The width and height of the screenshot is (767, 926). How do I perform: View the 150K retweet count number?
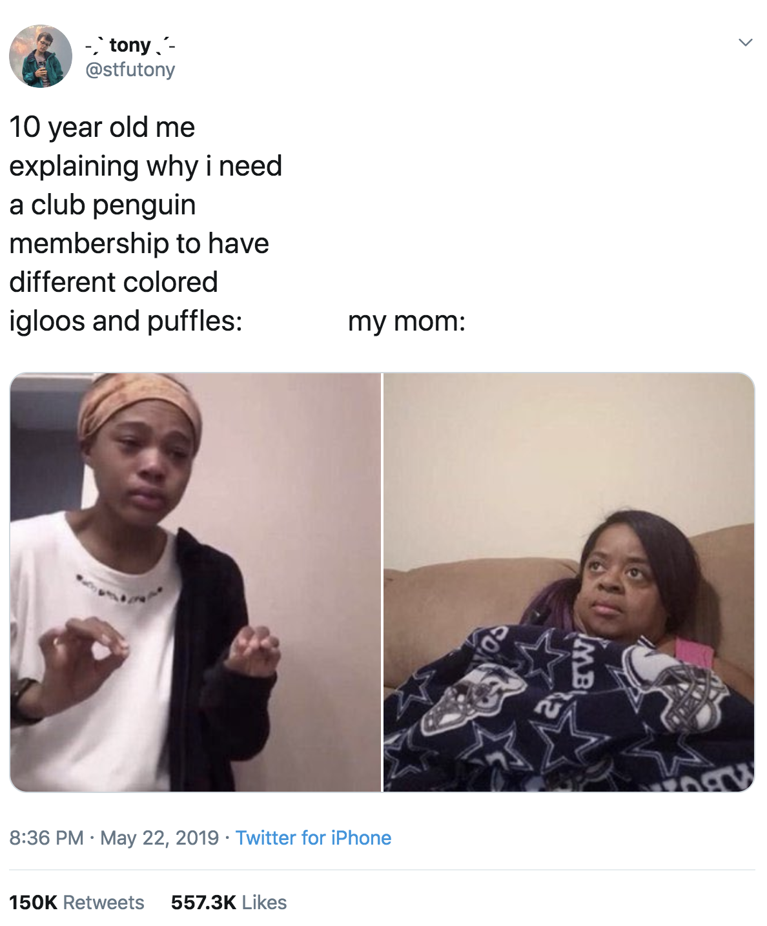pyautogui.click(x=33, y=902)
